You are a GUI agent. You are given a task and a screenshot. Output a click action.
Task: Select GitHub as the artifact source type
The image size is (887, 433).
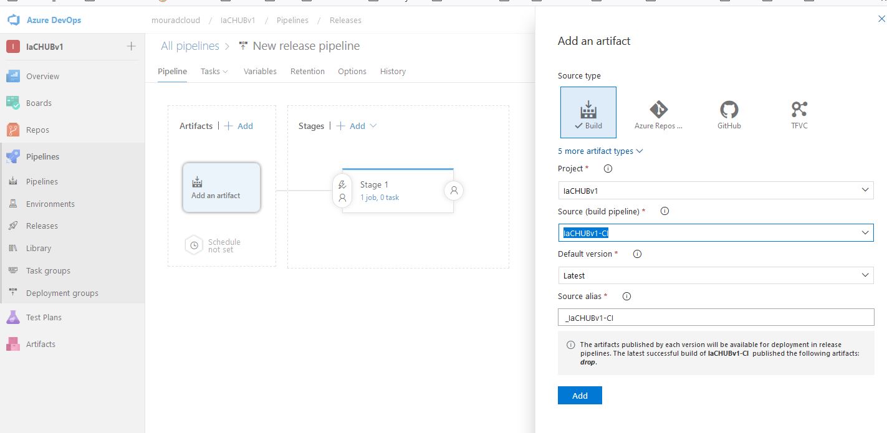click(728, 112)
